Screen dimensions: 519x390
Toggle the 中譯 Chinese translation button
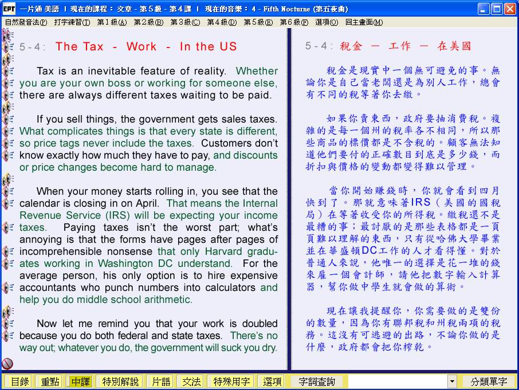[80, 381]
